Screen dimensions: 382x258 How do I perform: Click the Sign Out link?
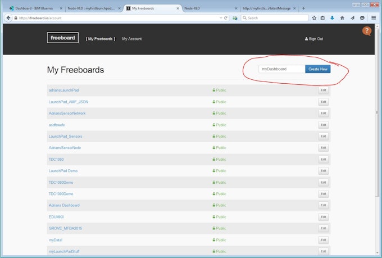pos(314,39)
